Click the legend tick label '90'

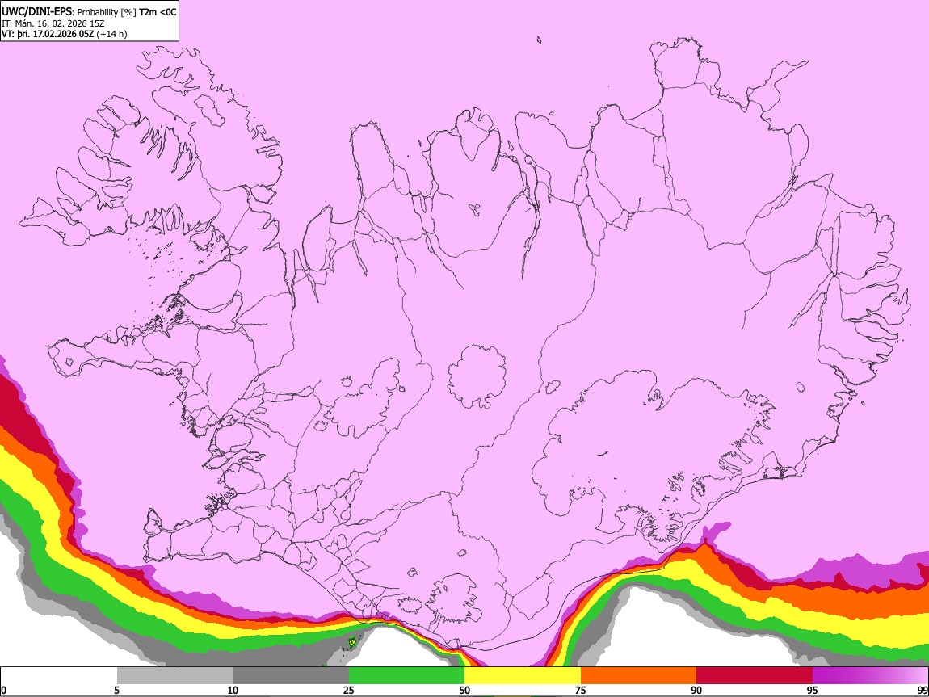[x=696, y=690]
